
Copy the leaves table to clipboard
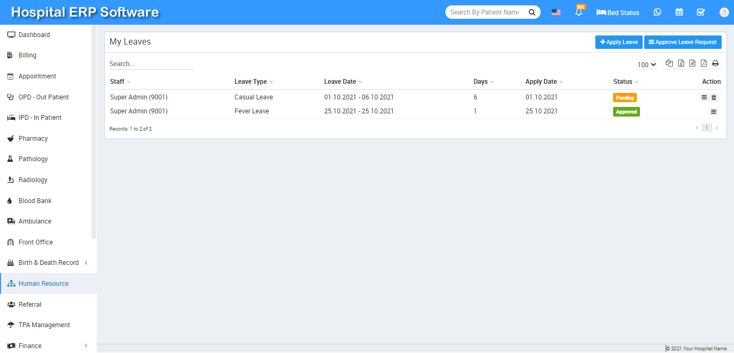click(x=669, y=63)
